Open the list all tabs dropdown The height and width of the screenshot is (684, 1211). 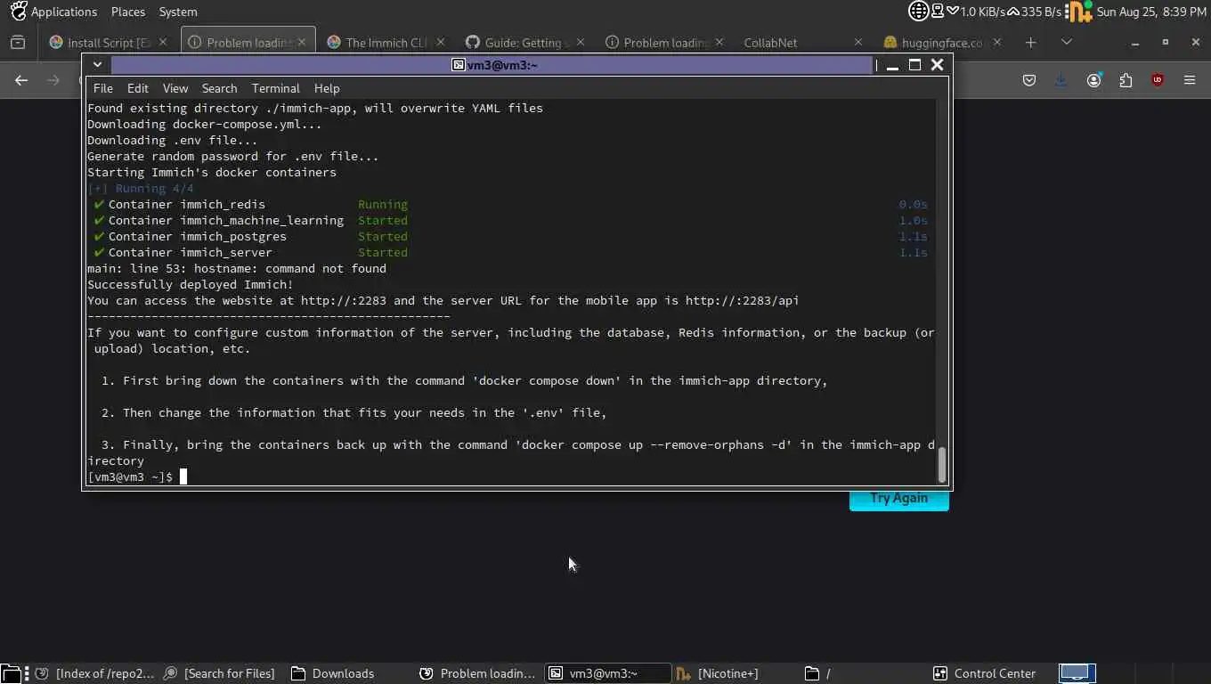pyautogui.click(x=1066, y=42)
